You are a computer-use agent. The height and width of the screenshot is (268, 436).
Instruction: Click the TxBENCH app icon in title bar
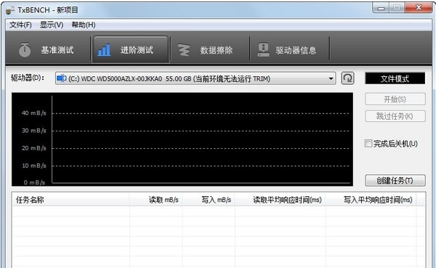pos(10,10)
